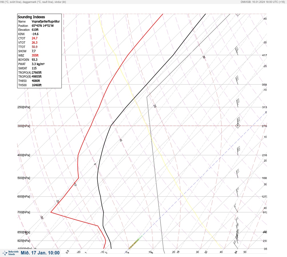
Task: Click the wind barb at 500 hPa level
Action: [x=237, y=174]
